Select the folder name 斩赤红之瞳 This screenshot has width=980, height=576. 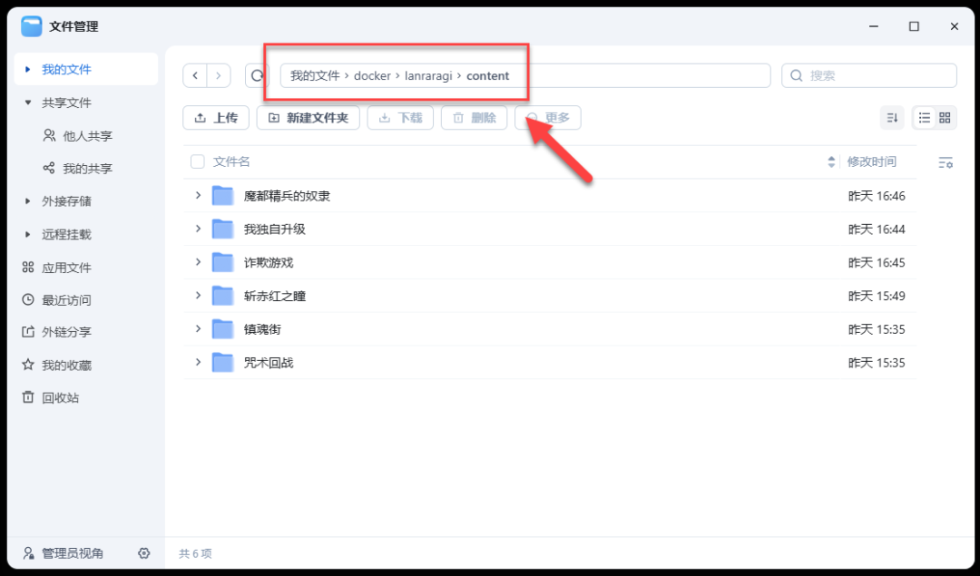pos(274,296)
